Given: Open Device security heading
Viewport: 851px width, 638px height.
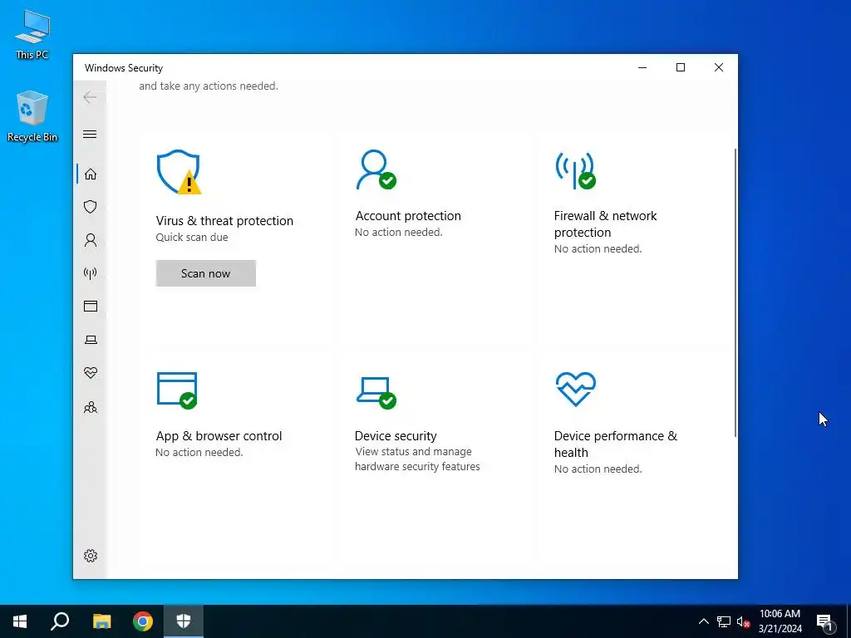Looking at the screenshot, I should (x=395, y=436).
